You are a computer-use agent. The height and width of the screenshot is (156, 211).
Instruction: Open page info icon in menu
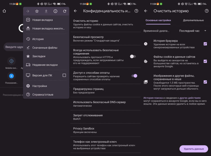click(55, 11)
